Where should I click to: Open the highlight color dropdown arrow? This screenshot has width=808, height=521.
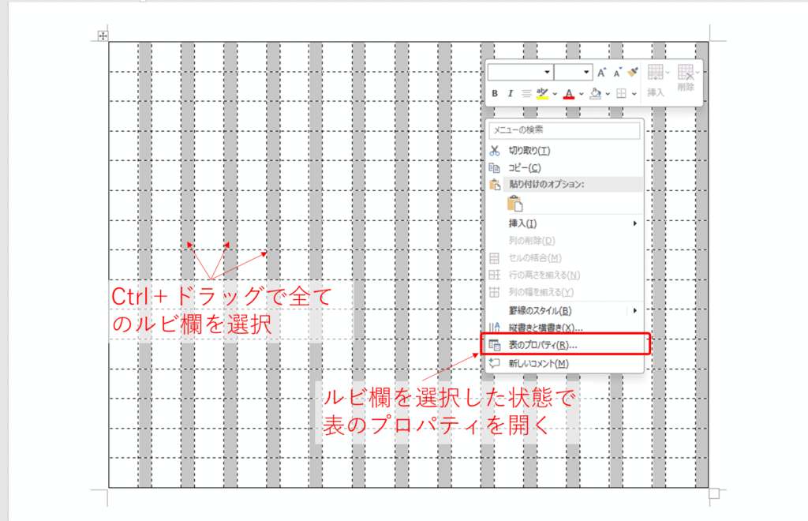pyautogui.click(x=555, y=94)
